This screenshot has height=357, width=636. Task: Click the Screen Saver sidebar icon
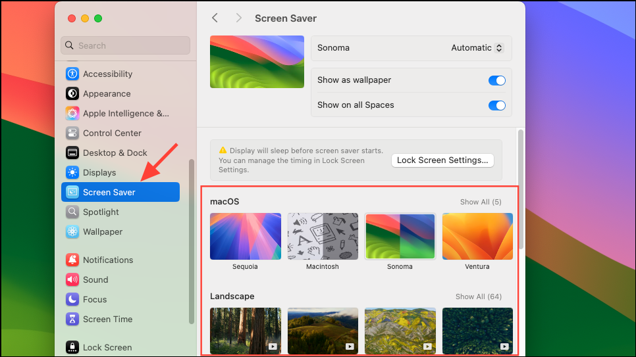(72, 192)
